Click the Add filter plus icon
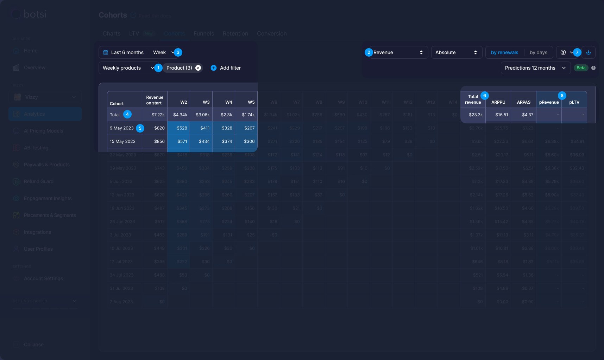Image resolution: width=604 pixels, height=360 pixels. coord(214,68)
